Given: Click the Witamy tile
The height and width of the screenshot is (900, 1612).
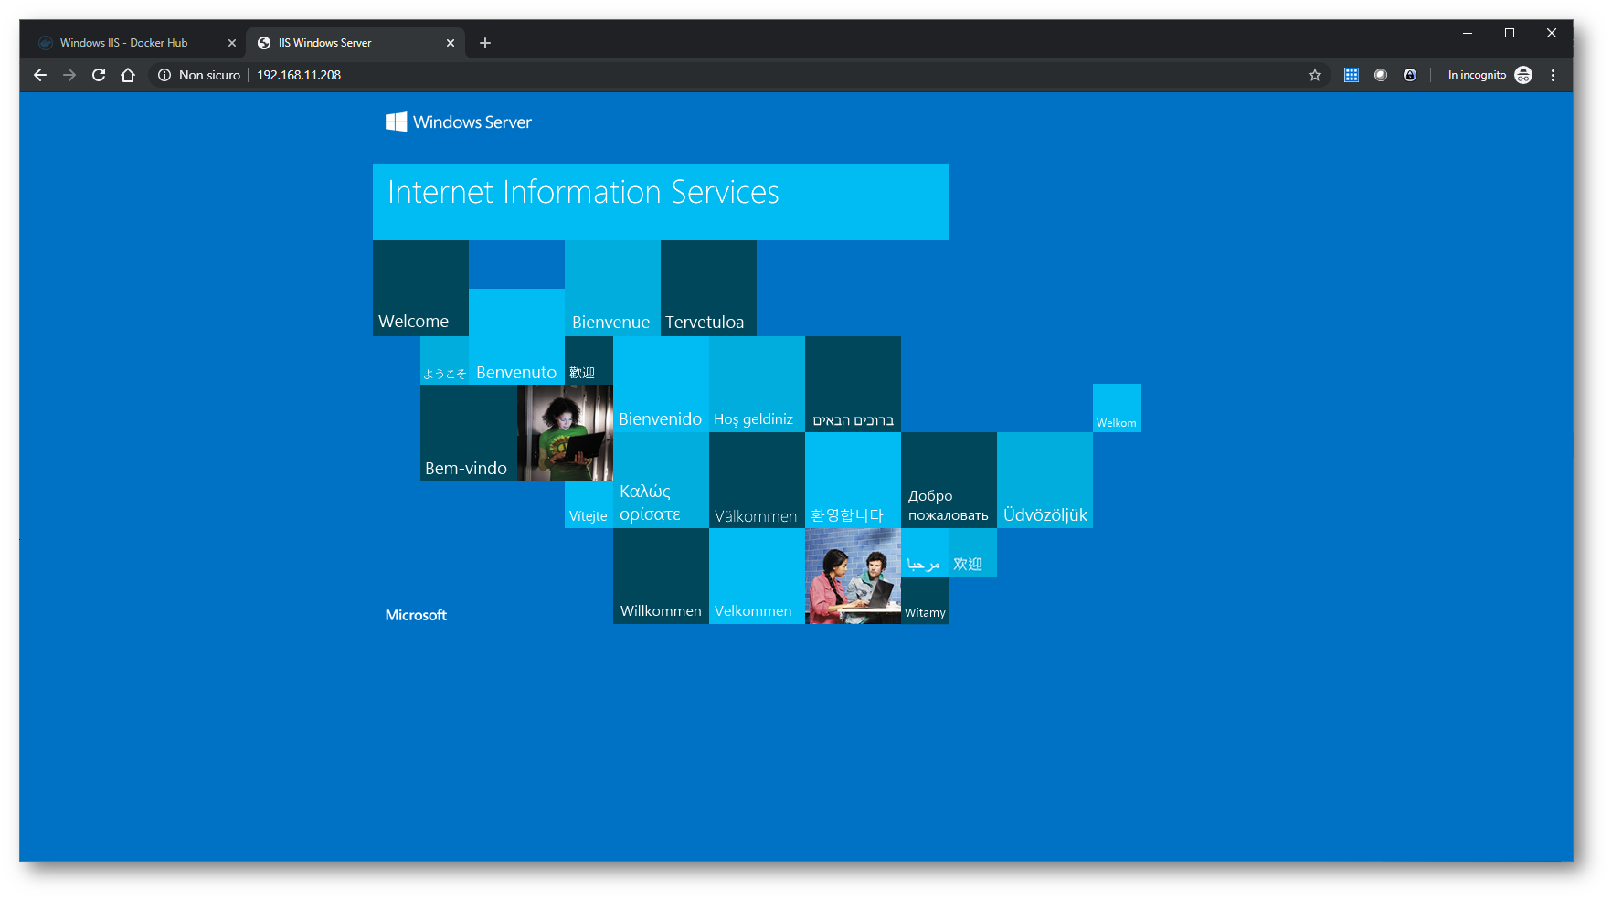Looking at the screenshot, I should point(925,600).
